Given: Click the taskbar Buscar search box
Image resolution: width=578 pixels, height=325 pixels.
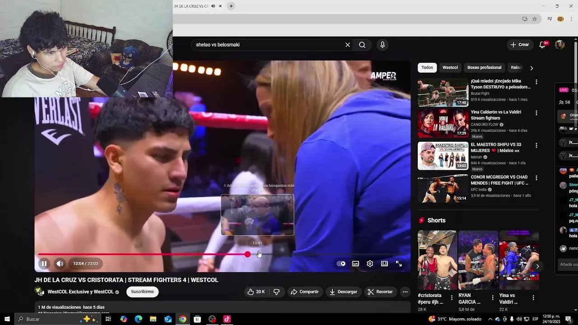Looking at the screenshot, I should 58,319.
